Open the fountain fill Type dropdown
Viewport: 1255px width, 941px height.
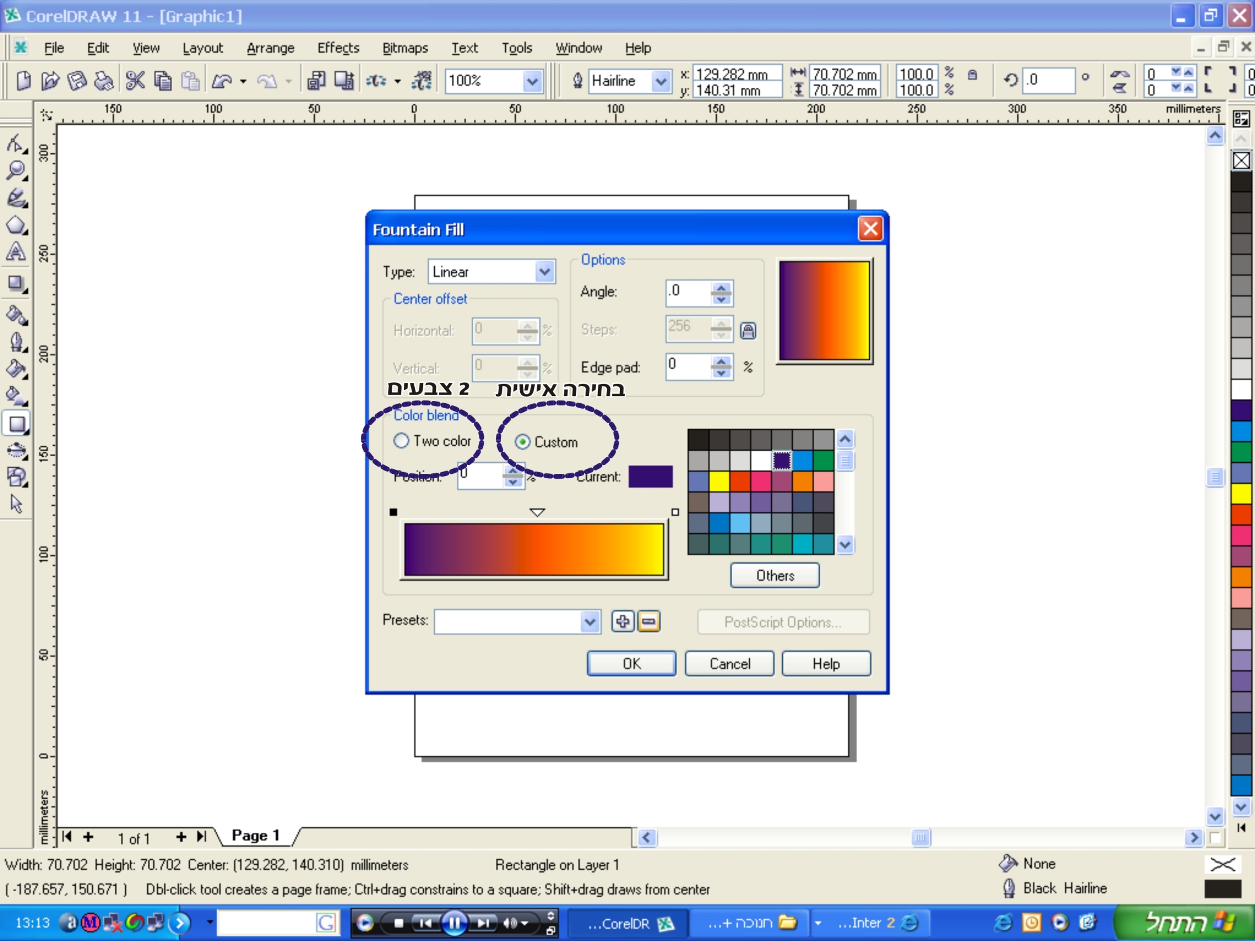[x=544, y=272]
